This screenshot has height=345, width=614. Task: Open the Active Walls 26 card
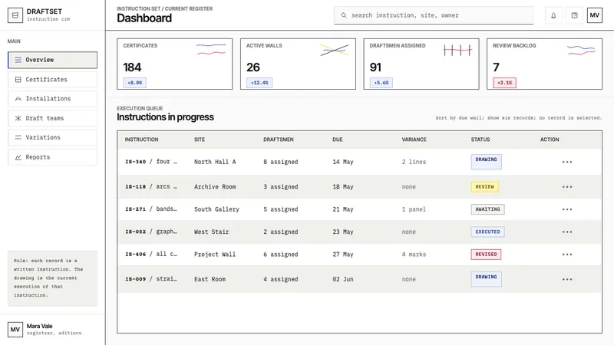pyautogui.click(x=298, y=64)
